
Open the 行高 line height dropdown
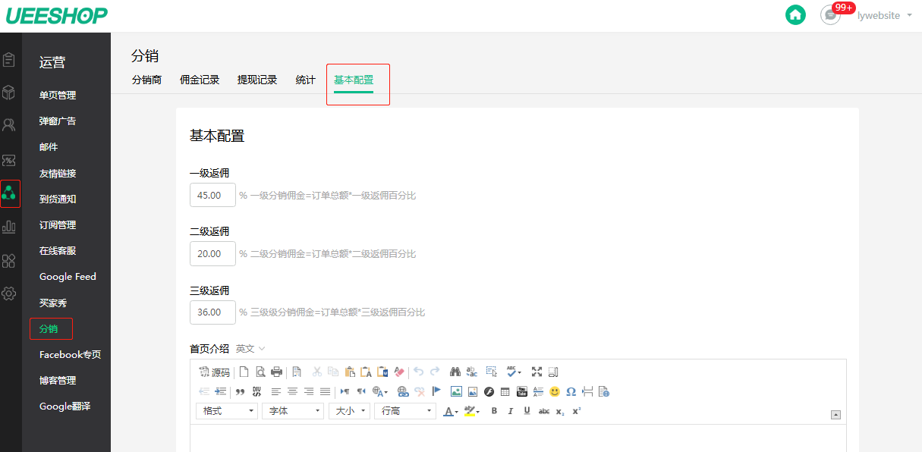pyautogui.click(x=405, y=411)
